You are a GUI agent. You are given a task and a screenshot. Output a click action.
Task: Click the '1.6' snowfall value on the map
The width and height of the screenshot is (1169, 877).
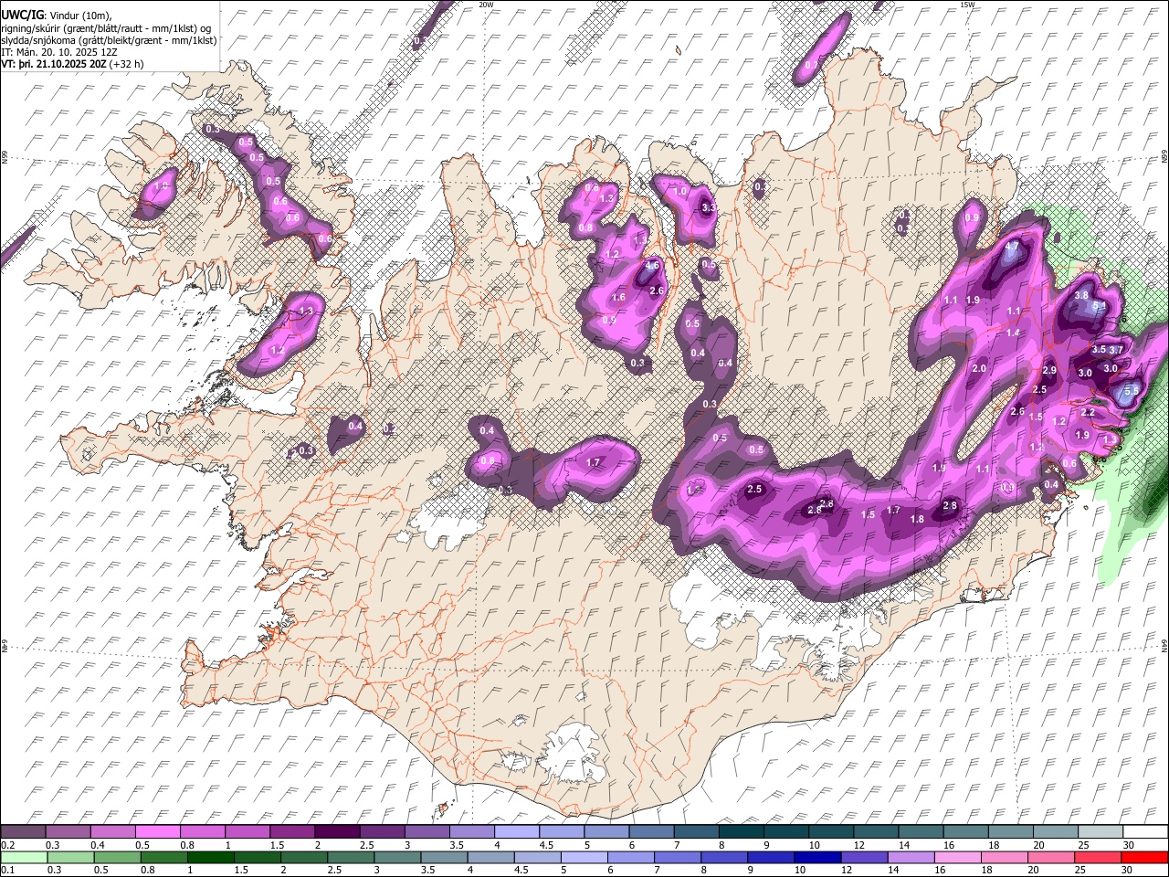[618, 297]
